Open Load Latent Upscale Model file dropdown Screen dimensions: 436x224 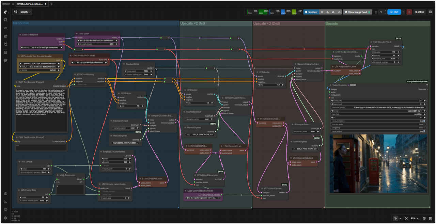(203, 197)
